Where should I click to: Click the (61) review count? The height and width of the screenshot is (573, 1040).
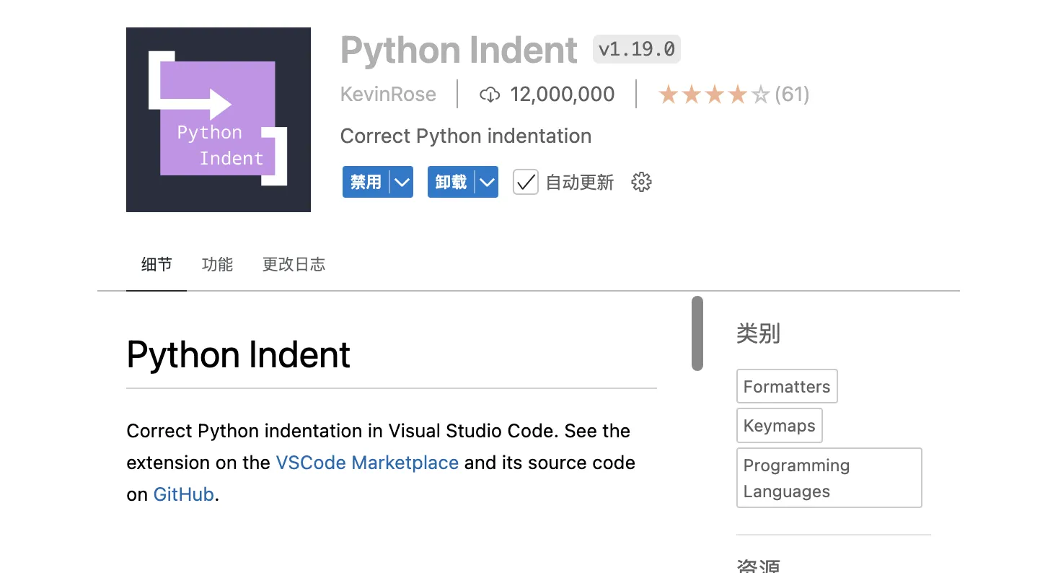click(792, 95)
